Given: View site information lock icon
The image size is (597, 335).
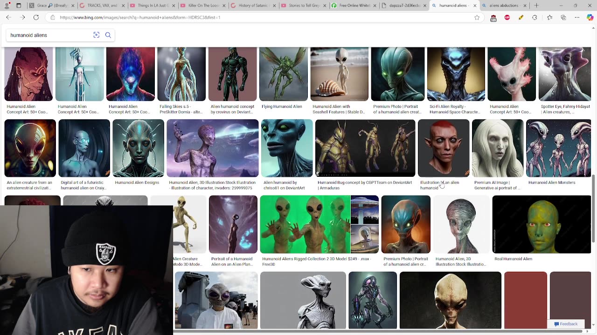Looking at the screenshot, I should coord(53,17).
